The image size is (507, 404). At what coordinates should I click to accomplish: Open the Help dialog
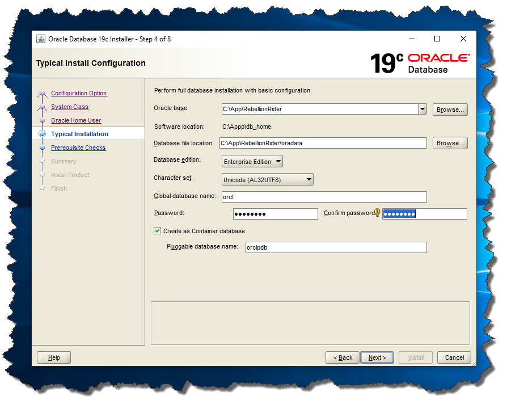[53, 357]
